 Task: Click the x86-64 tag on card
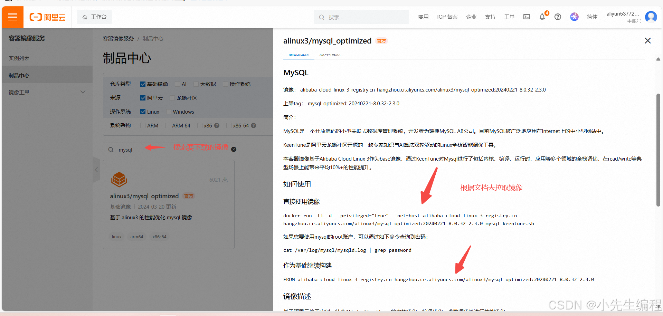click(159, 237)
